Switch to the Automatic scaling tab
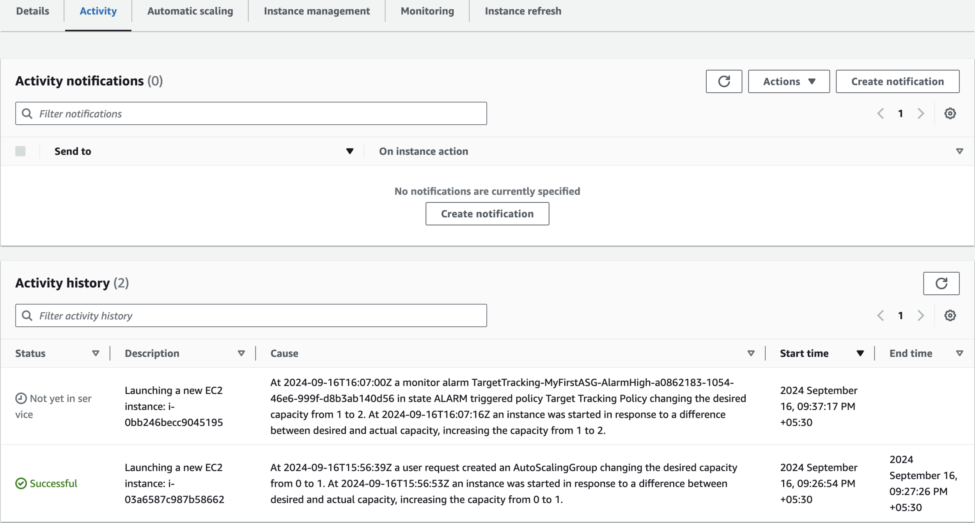Screen dimensions: 975x523 click(x=190, y=11)
